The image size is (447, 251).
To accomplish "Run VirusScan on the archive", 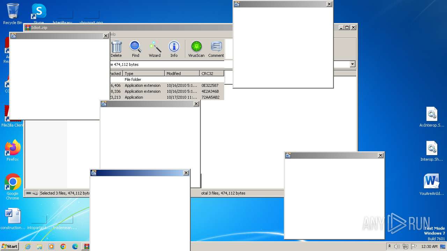I will pos(196,49).
